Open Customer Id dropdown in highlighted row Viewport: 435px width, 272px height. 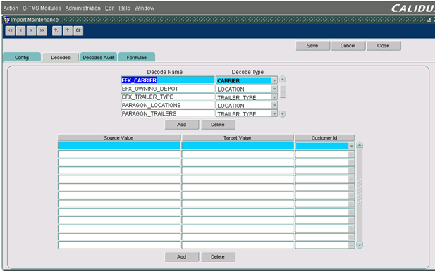click(351, 146)
